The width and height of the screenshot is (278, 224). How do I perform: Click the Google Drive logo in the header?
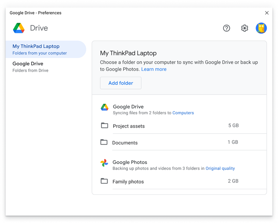pos(19,28)
